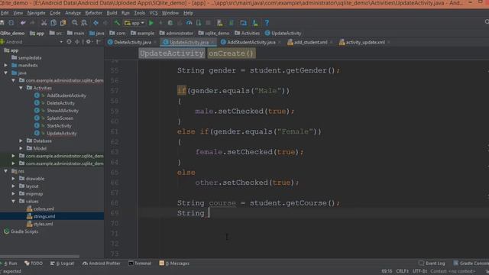Open the Gradle Console panel
489x275 pixels.
coord(471,264)
